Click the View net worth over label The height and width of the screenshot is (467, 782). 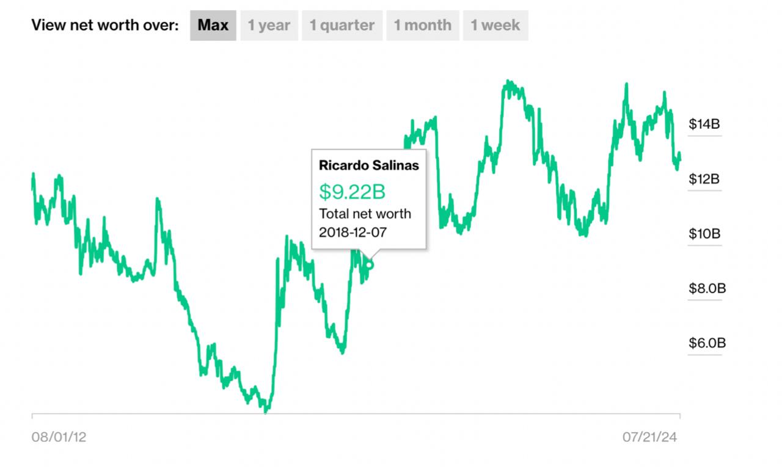(x=105, y=26)
